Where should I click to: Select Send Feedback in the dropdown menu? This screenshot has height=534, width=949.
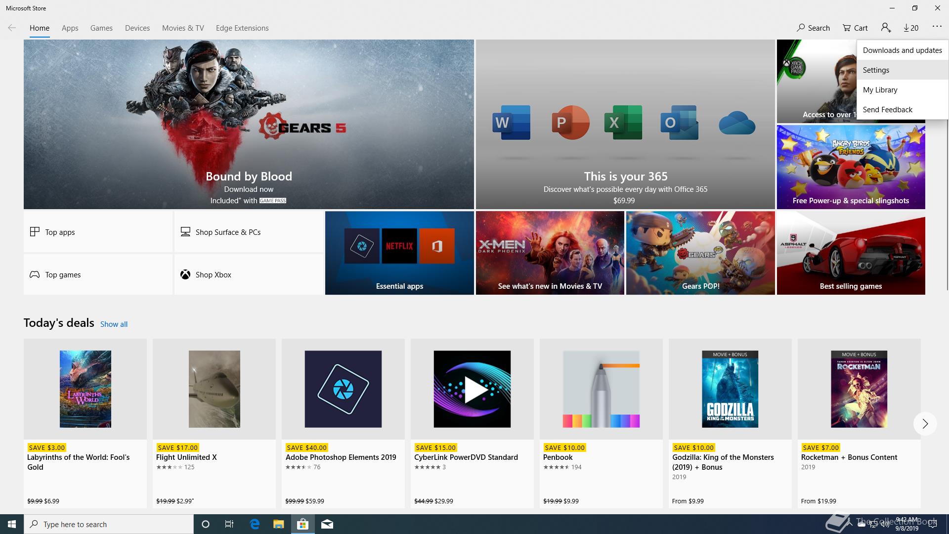tap(903, 110)
